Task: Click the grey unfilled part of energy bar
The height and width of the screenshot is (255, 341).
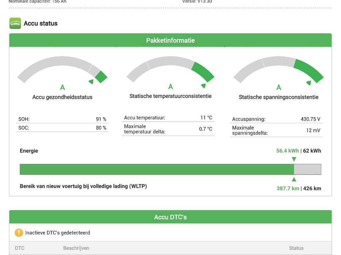Action: (x=307, y=169)
